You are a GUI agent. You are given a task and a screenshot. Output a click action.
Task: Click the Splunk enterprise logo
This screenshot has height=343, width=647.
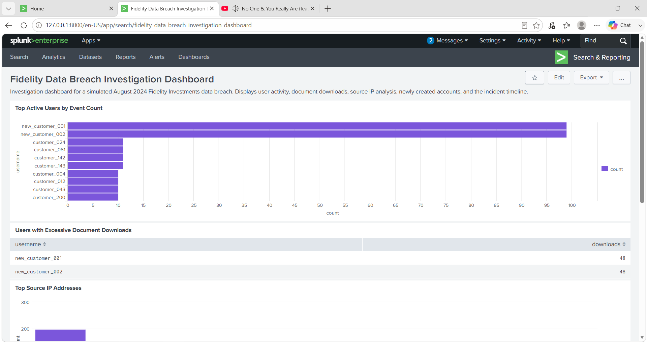39,40
